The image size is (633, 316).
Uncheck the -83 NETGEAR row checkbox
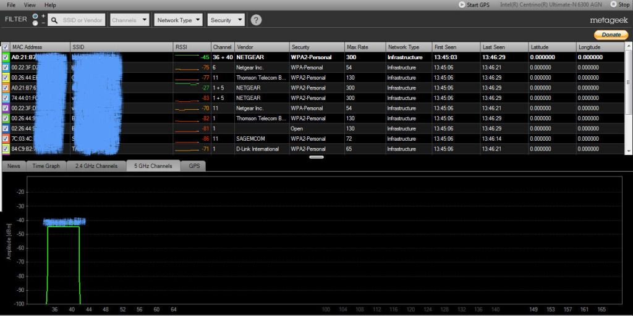[x=6, y=98]
